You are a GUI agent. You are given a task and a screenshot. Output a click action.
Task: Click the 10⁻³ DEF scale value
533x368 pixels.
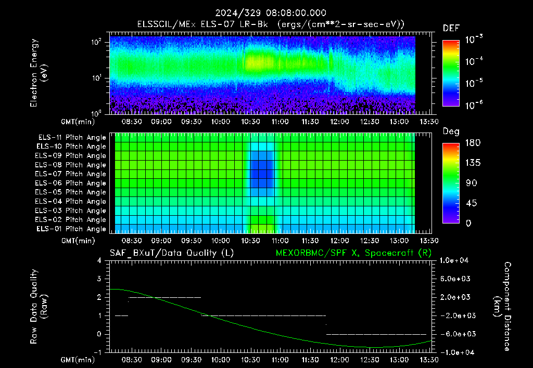(x=474, y=40)
